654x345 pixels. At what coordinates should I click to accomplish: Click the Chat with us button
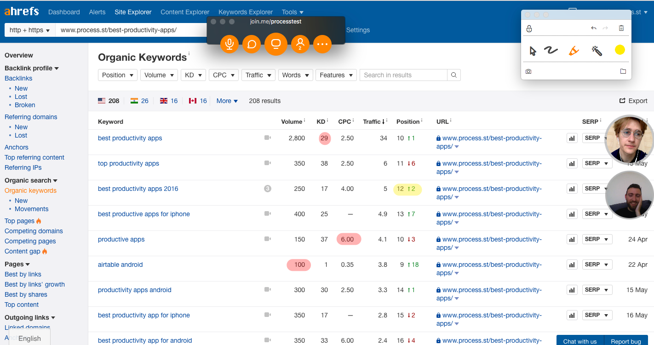(580, 341)
